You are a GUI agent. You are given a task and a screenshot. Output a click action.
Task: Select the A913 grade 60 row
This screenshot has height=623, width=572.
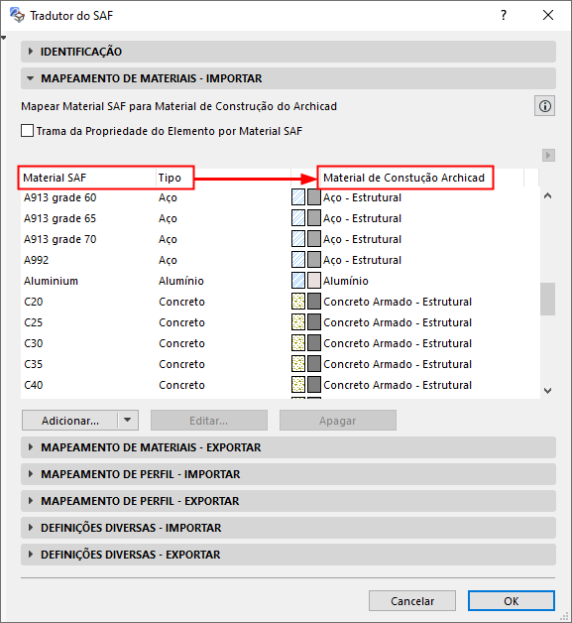pyautogui.click(x=280, y=197)
